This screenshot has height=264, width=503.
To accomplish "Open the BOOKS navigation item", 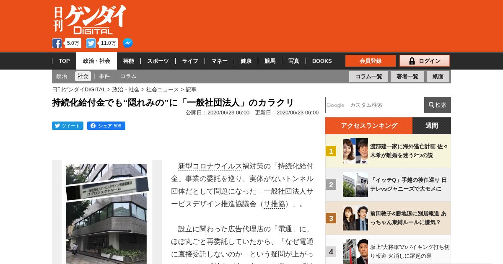I will click(x=322, y=61).
